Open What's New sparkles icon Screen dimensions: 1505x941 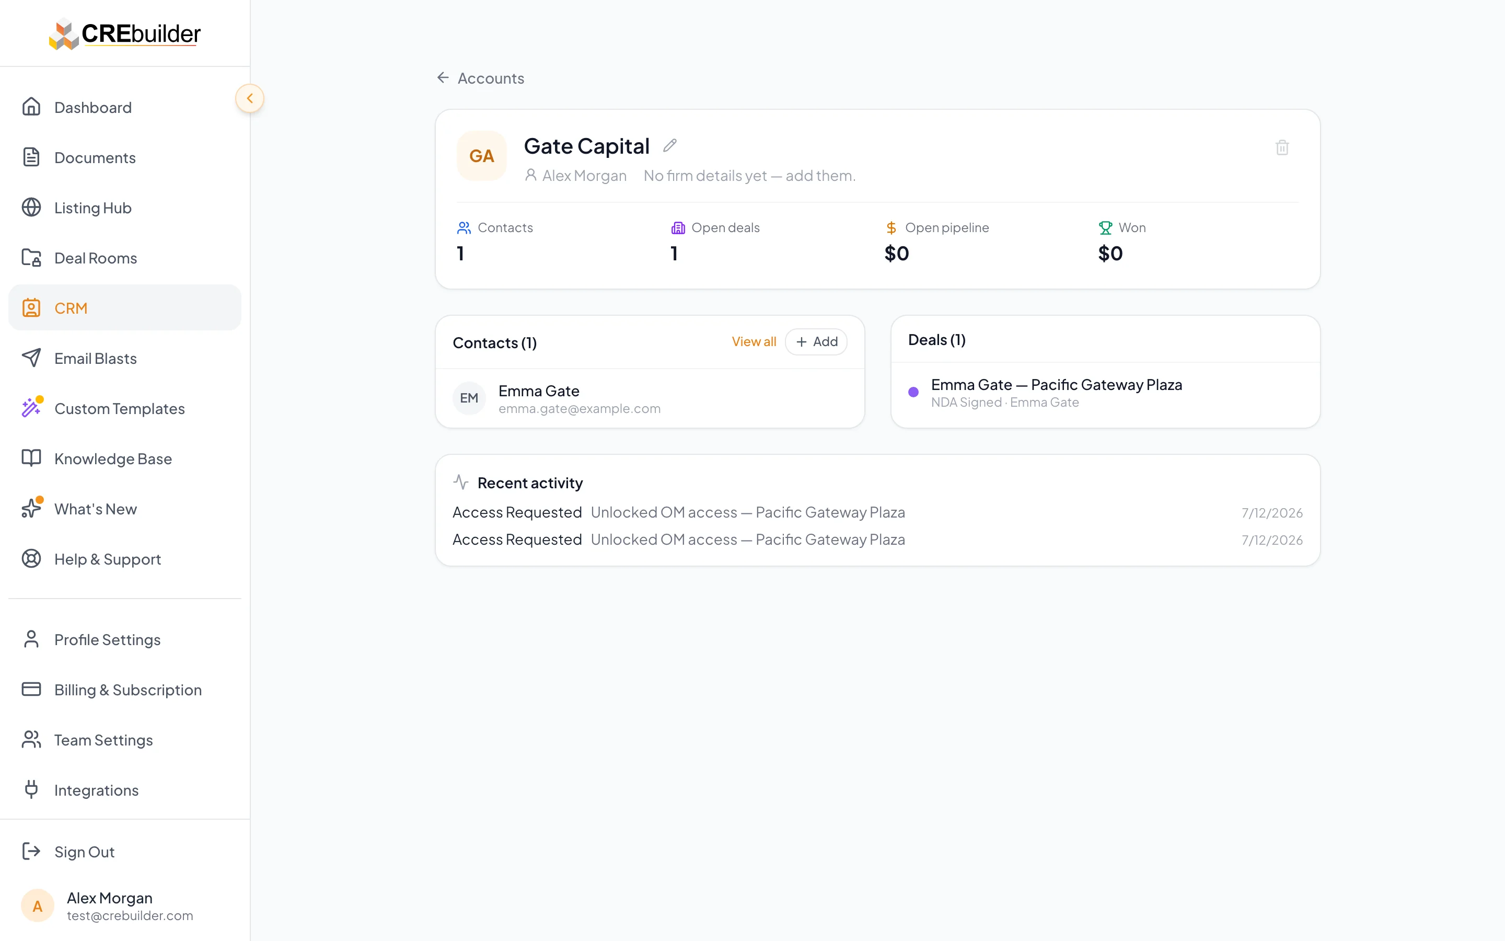tap(31, 509)
